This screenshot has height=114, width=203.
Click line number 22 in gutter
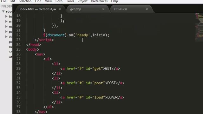point(18,35)
